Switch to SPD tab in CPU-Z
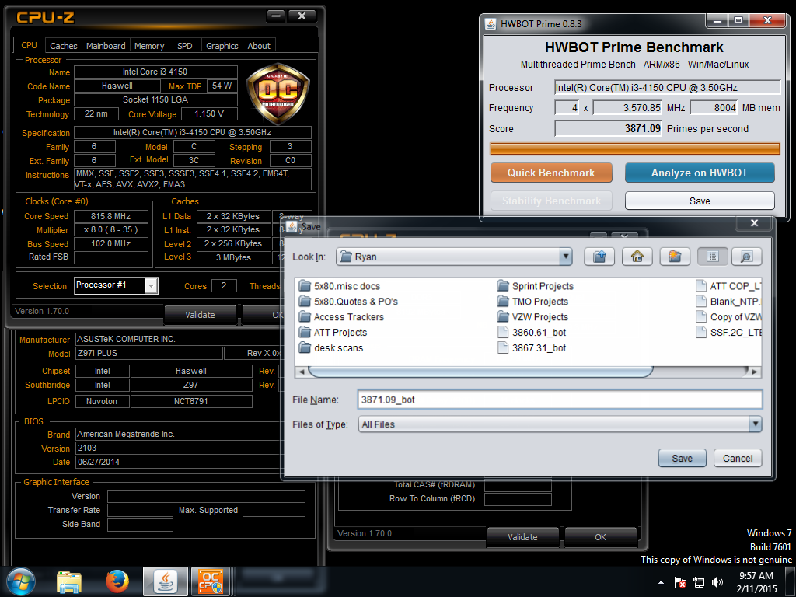 click(185, 46)
